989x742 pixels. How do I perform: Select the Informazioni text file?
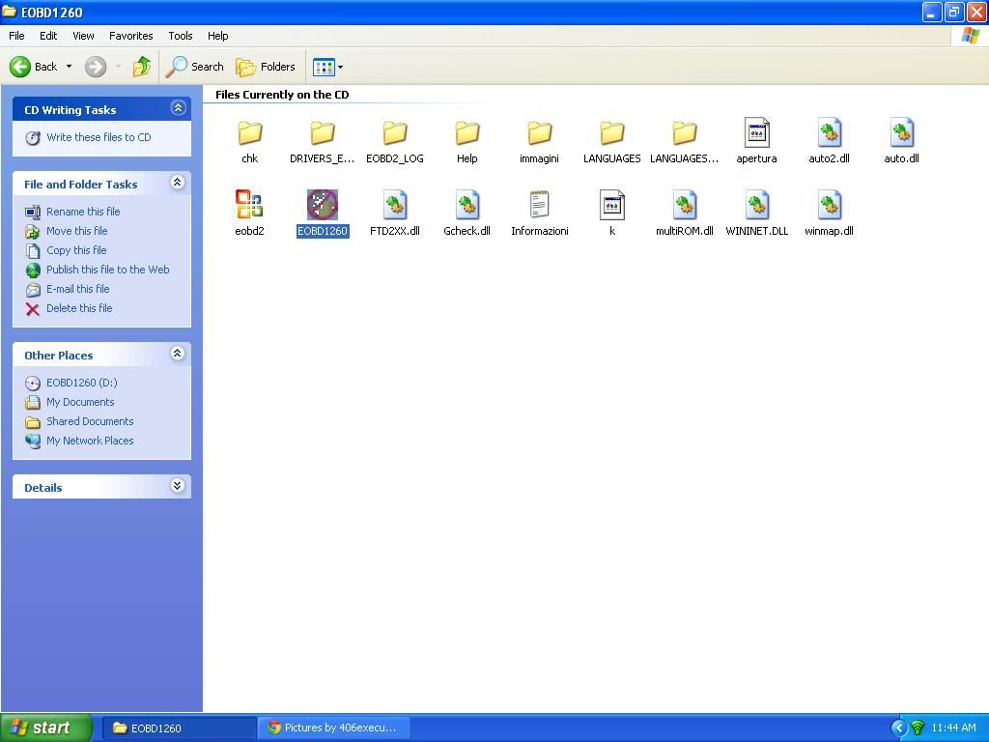539,205
